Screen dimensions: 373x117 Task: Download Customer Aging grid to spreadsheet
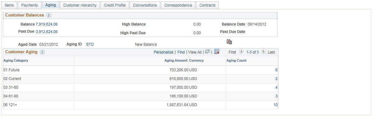[x=217, y=52]
